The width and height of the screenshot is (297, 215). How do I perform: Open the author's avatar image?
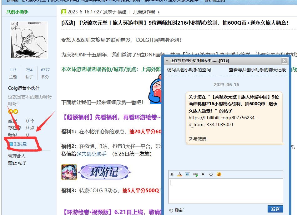29,40
